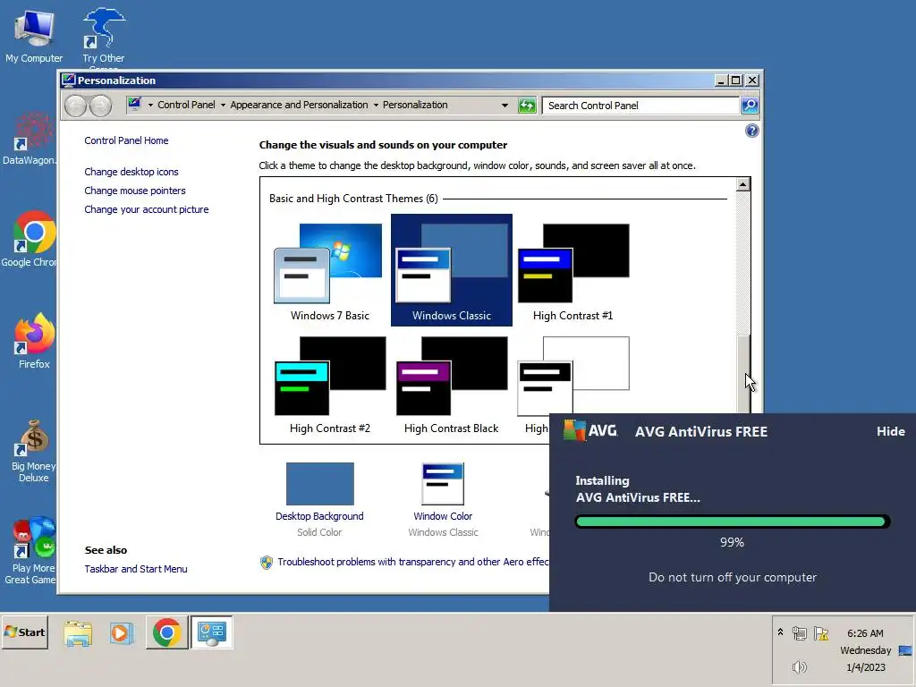Screen dimensions: 916x687
Task: Click the Back navigation button
Action: (x=75, y=106)
